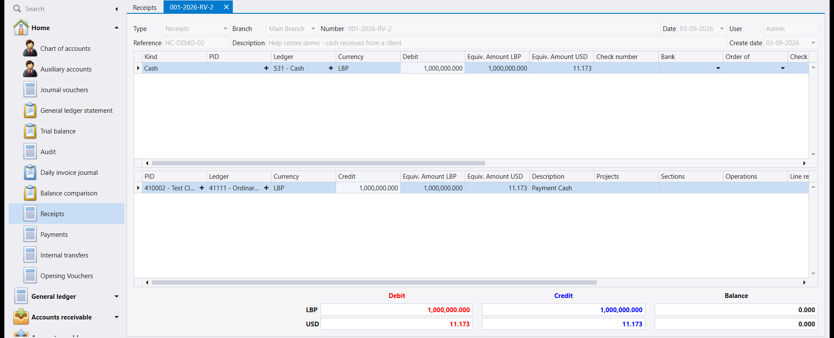Open the Branch dropdown
The image size is (834, 338).
pyautogui.click(x=313, y=29)
